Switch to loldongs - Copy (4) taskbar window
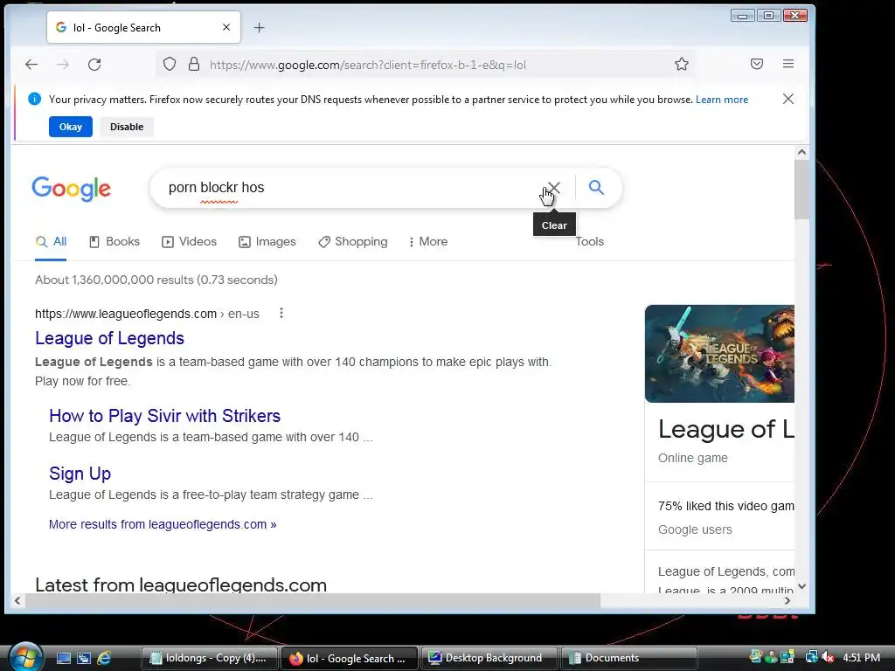This screenshot has width=895, height=671. coord(209,658)
